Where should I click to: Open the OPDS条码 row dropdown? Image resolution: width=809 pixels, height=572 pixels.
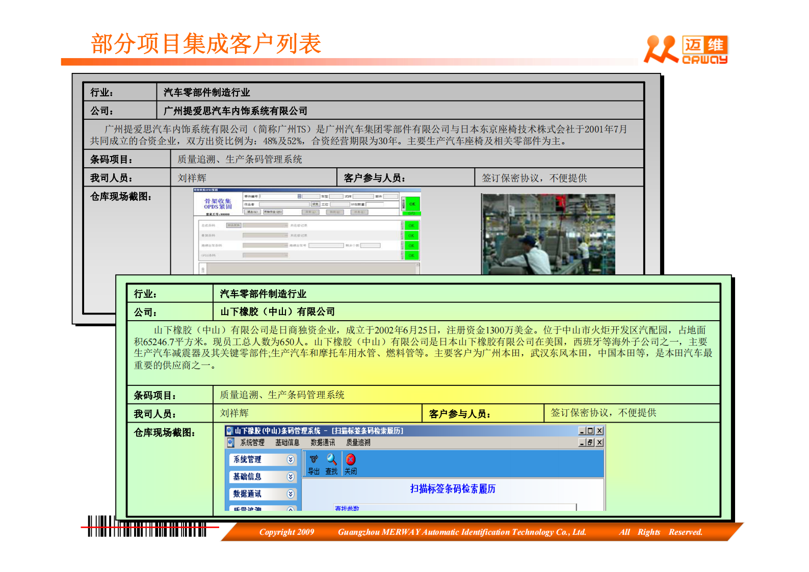pyautogui.click(x=286, y=255)
